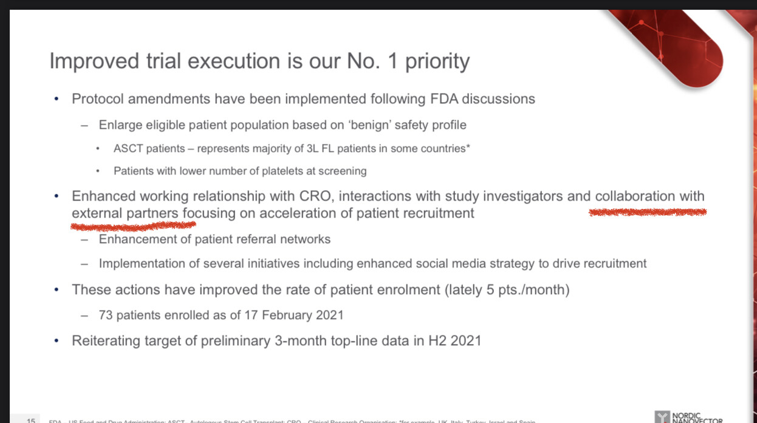
Task: Click the 'Enlarge eligible patient population' sub-bullet
Action: pyautogui.click(x=283, y=125)
